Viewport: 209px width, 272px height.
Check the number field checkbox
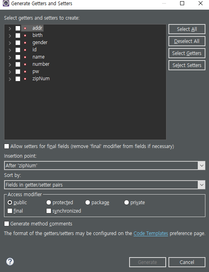pyautogui.click(x=18, y=64)
